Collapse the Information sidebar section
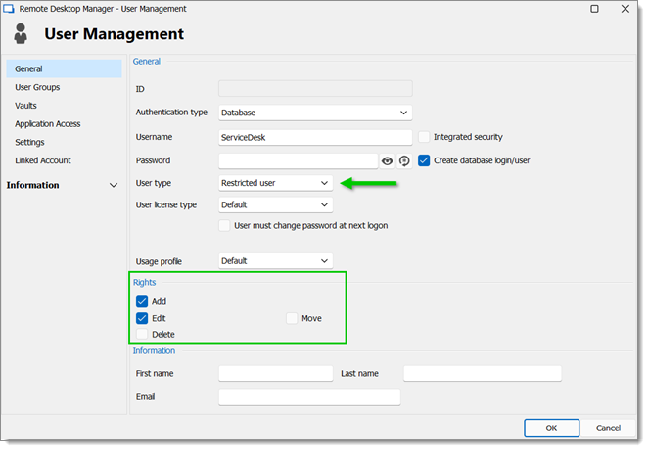 point(114,186)
